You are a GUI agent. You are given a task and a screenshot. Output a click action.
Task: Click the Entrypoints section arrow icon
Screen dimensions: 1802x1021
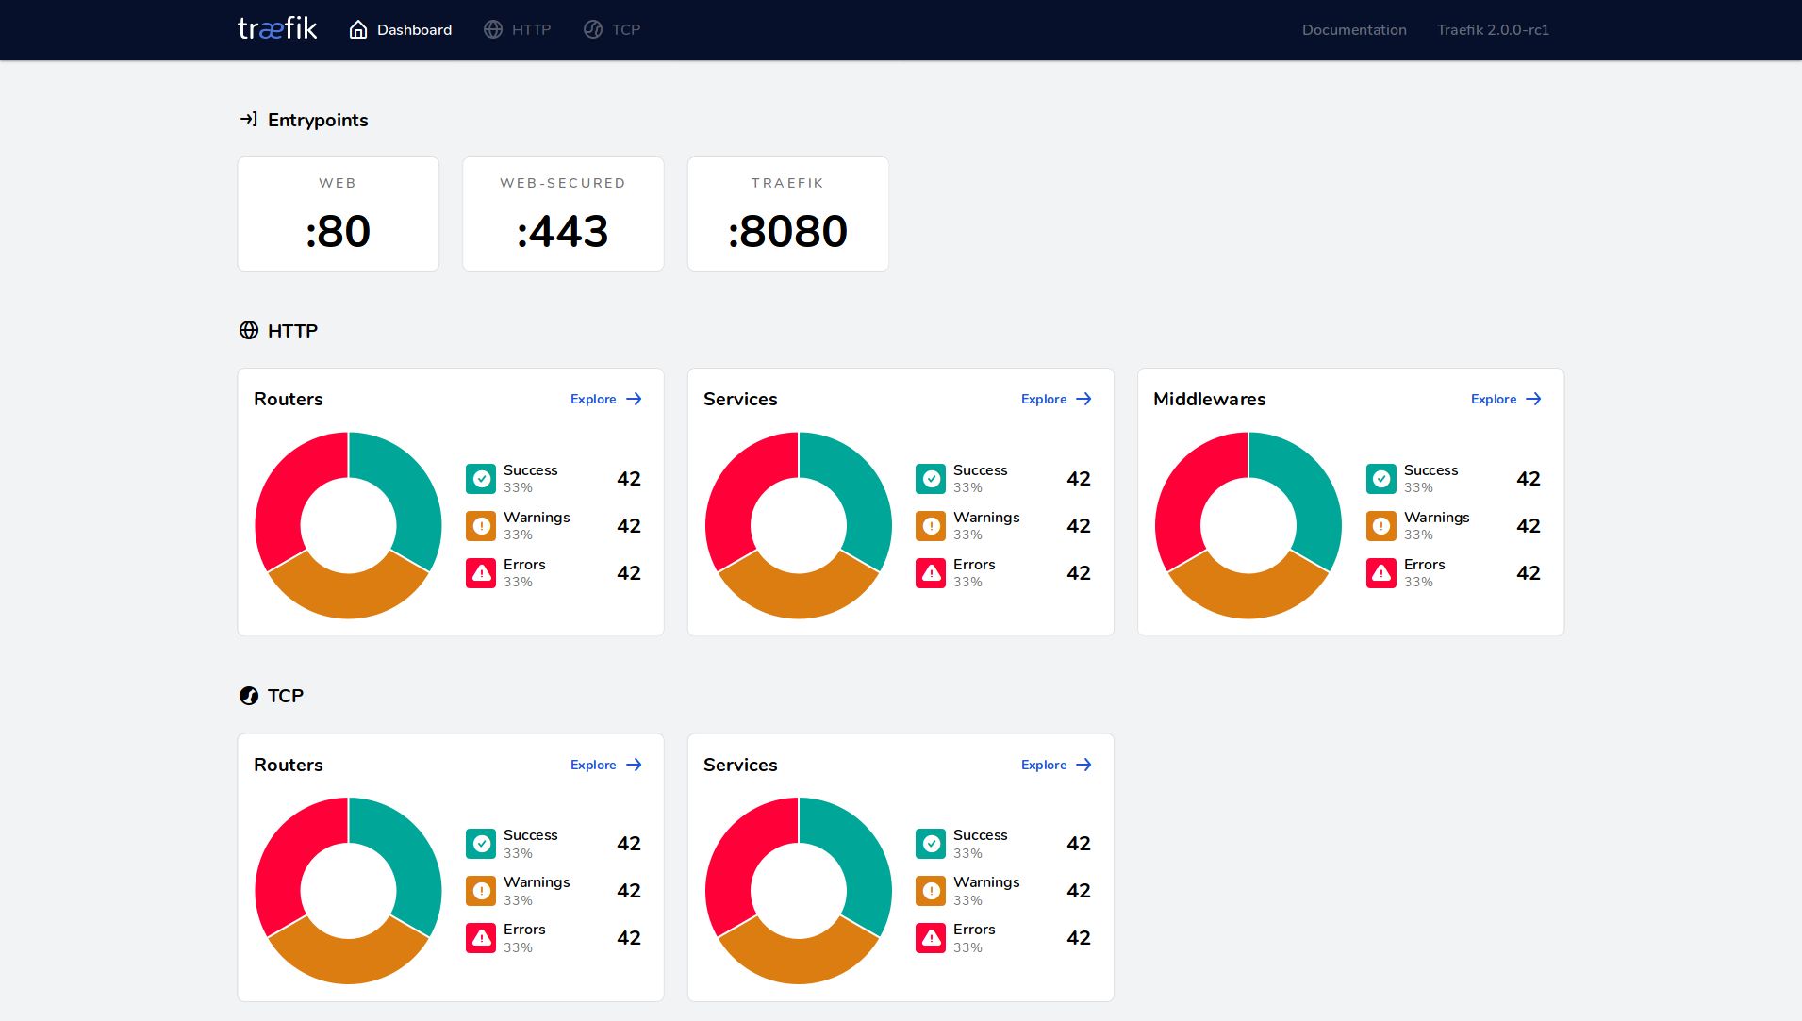(248, 119)
